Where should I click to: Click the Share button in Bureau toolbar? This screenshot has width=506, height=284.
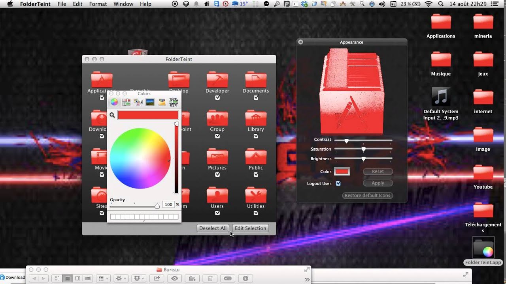pos(157,278)
